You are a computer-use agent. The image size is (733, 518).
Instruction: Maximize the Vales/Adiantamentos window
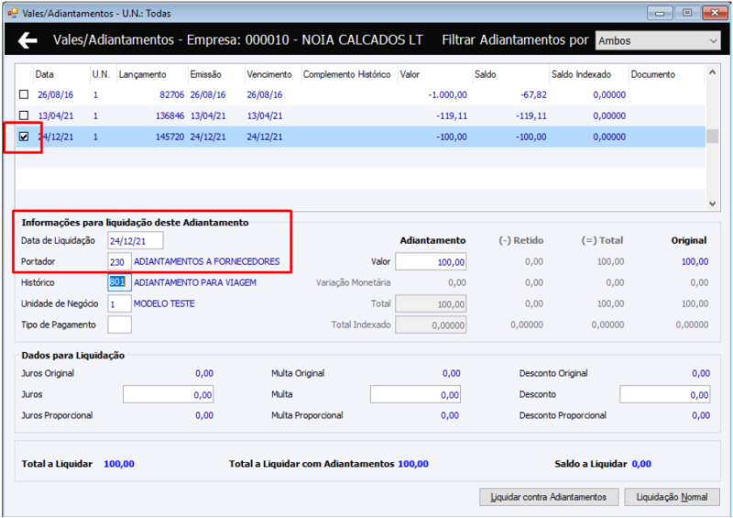tap(686, 13)
